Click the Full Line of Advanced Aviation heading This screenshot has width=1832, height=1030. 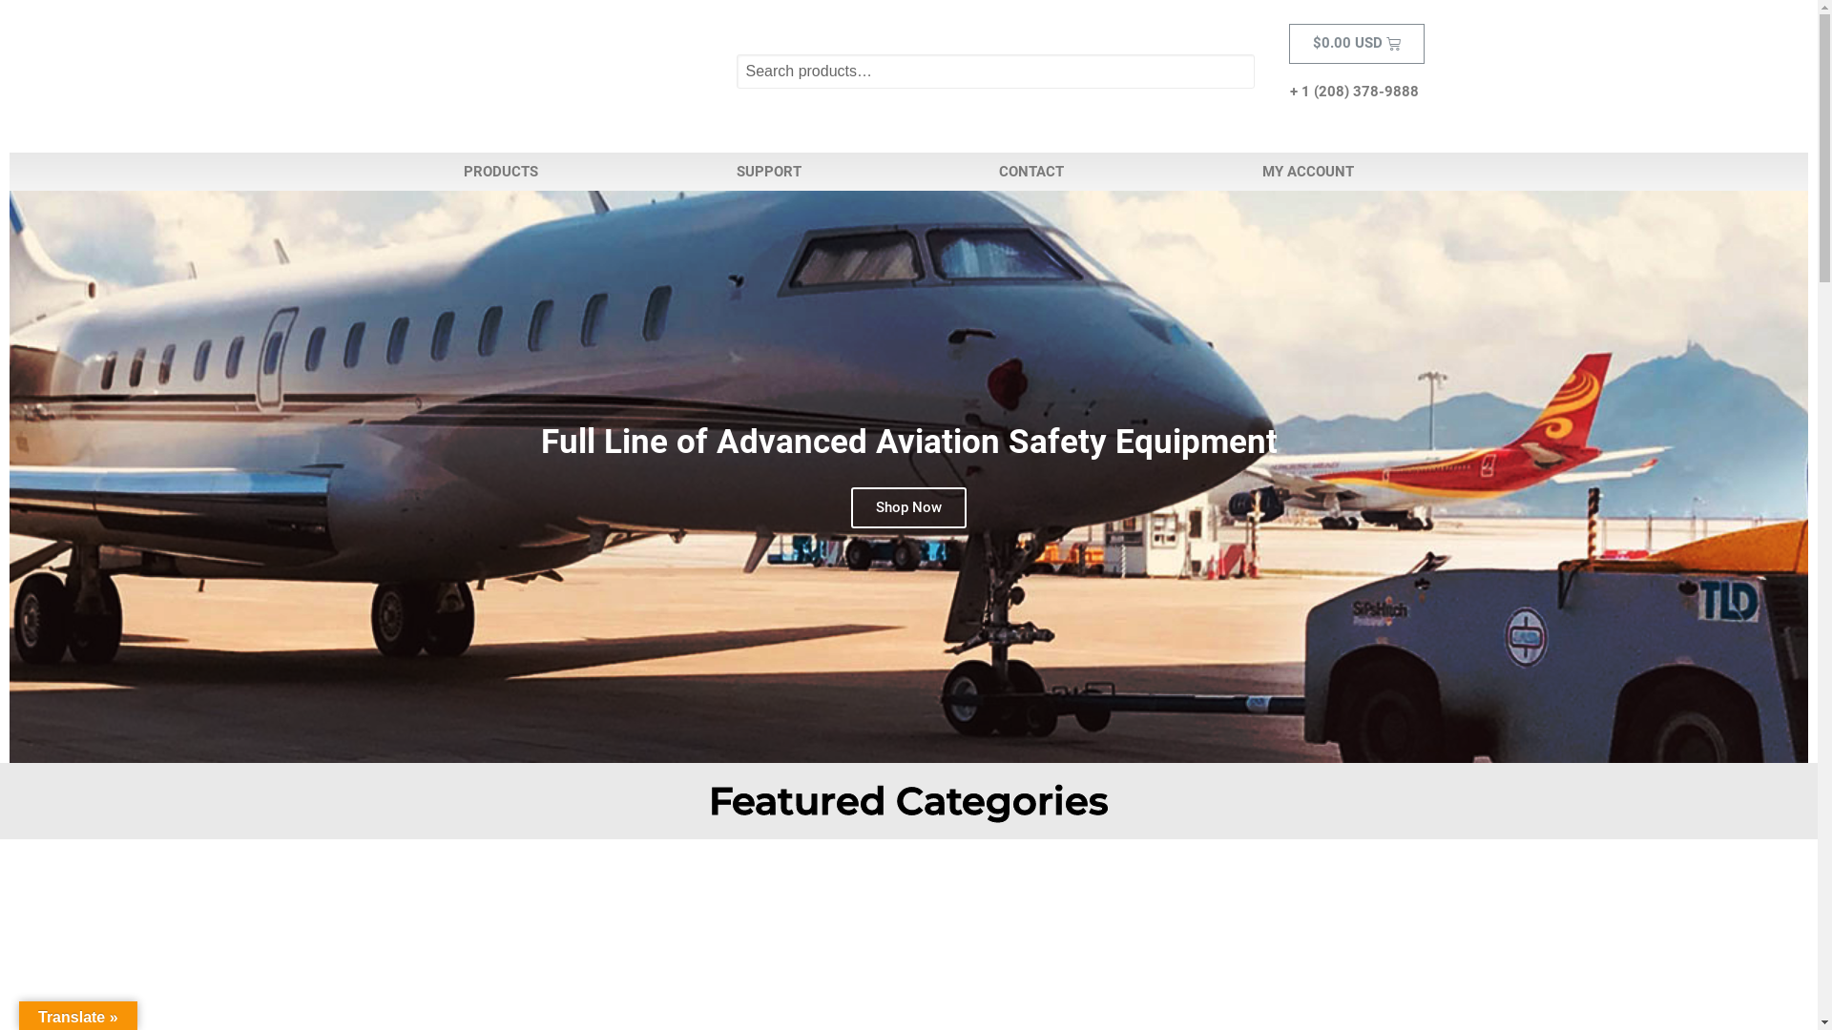click(907, 442)
